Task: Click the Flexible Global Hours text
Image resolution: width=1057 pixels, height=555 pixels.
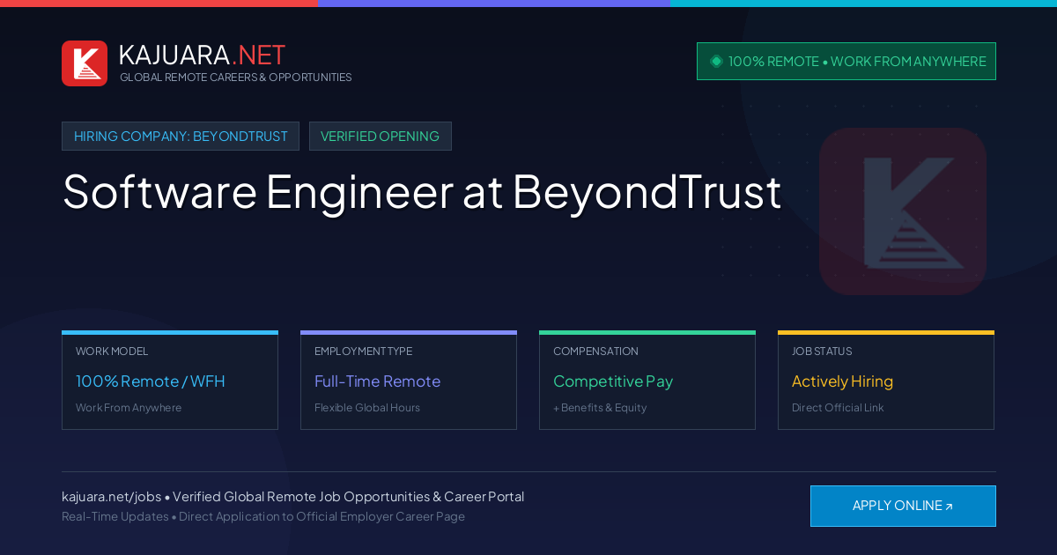Action: 367,408
